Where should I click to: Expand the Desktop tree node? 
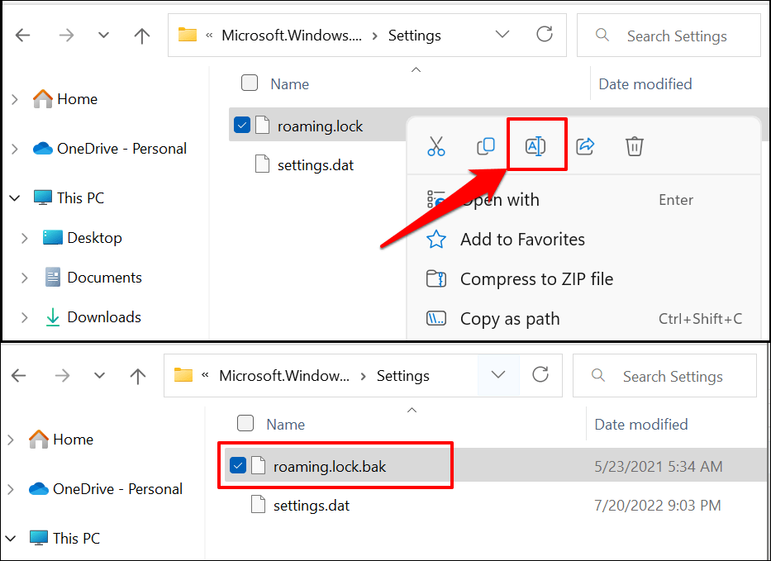pyautogui.click(x=24, y=238)
